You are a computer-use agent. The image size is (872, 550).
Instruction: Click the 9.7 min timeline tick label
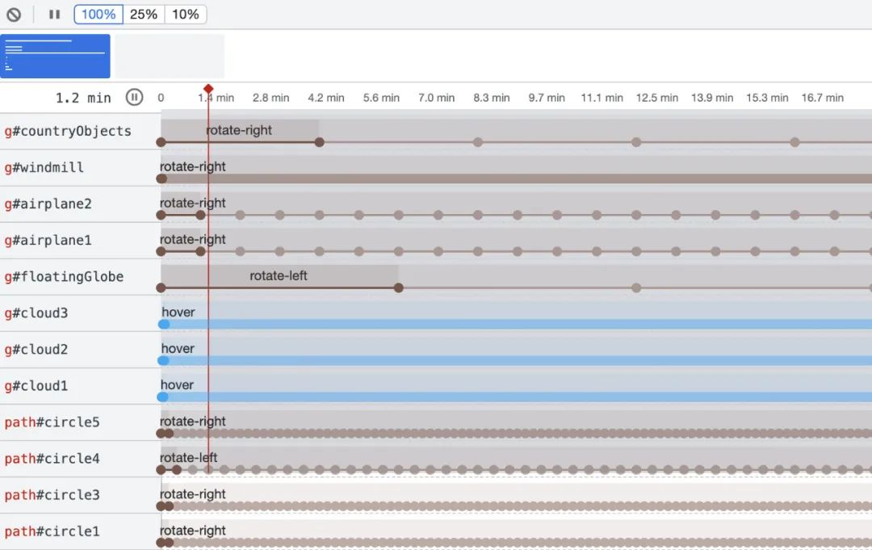point(547,98)
